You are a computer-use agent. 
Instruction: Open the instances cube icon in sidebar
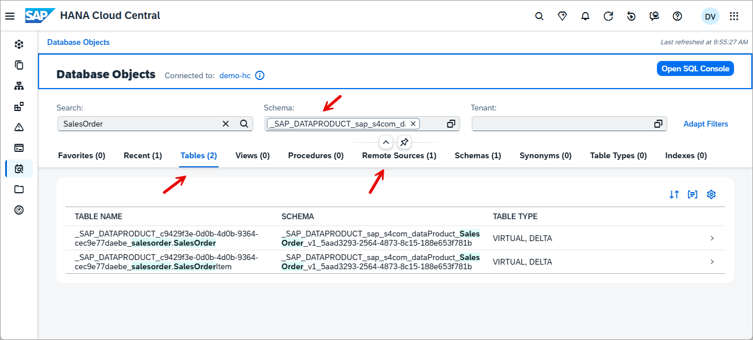tap(19, 44)
